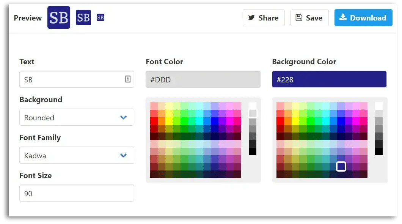The image size is (402, 224).
Task: Click the medium SB favicon preview
Action: [83, 17]
